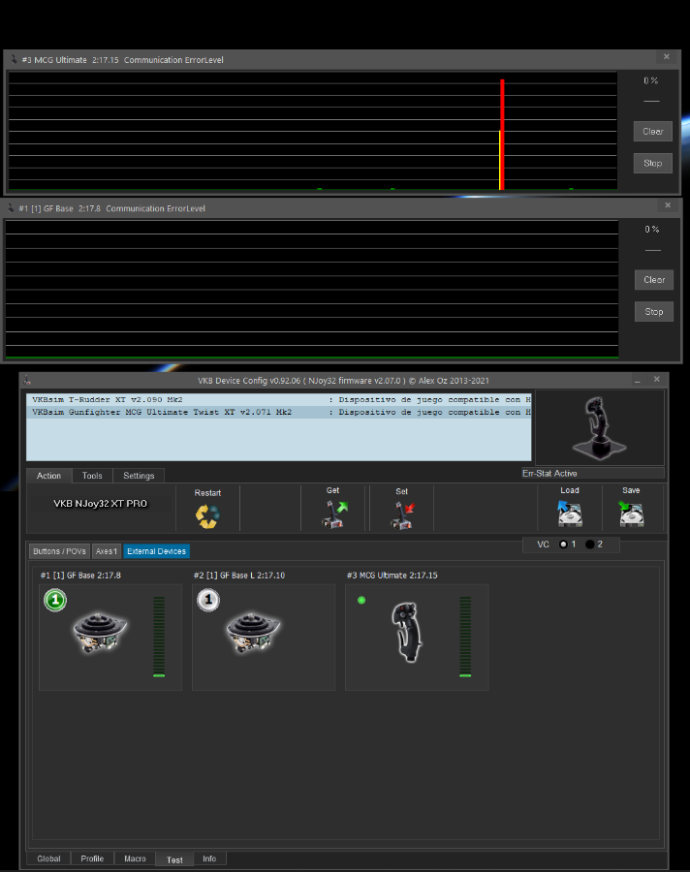Click GF Base error window title icon
Viewport: 690px width, 872px height.
coord(11,208)
